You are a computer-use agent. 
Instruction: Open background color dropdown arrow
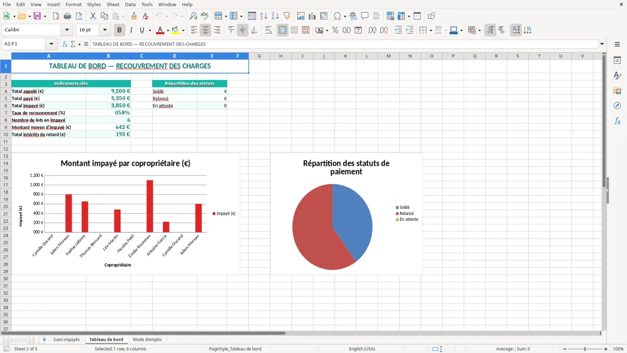[x=183, y=30]
